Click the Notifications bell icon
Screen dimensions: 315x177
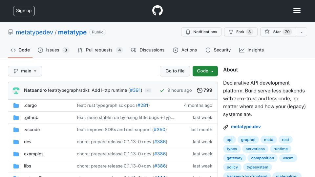pos(188,32)
